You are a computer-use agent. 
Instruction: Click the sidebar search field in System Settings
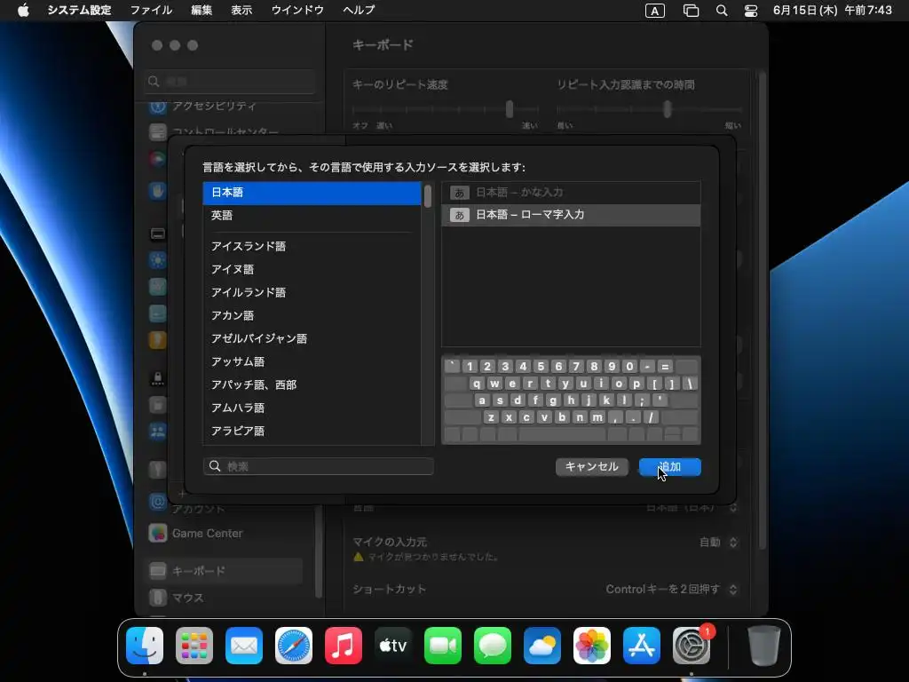tap(230, 81)
